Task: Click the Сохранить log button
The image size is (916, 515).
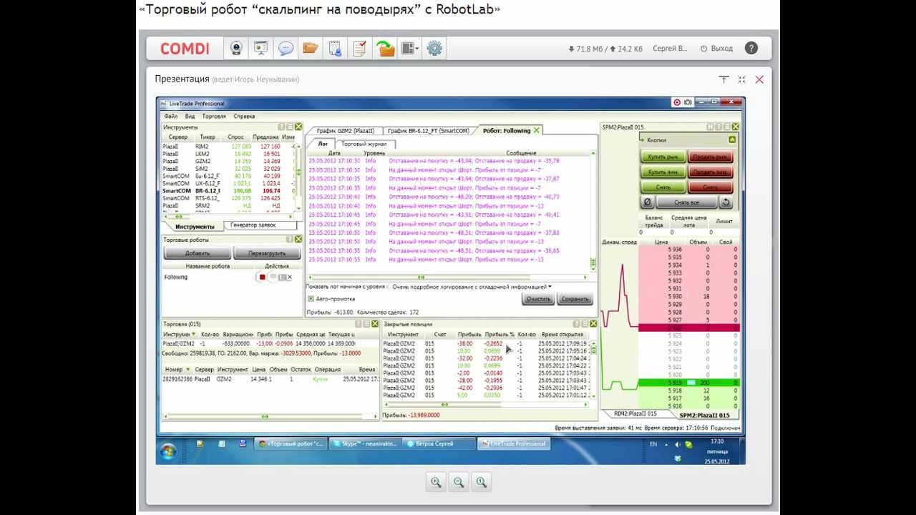Action: [x=575, y=299]
